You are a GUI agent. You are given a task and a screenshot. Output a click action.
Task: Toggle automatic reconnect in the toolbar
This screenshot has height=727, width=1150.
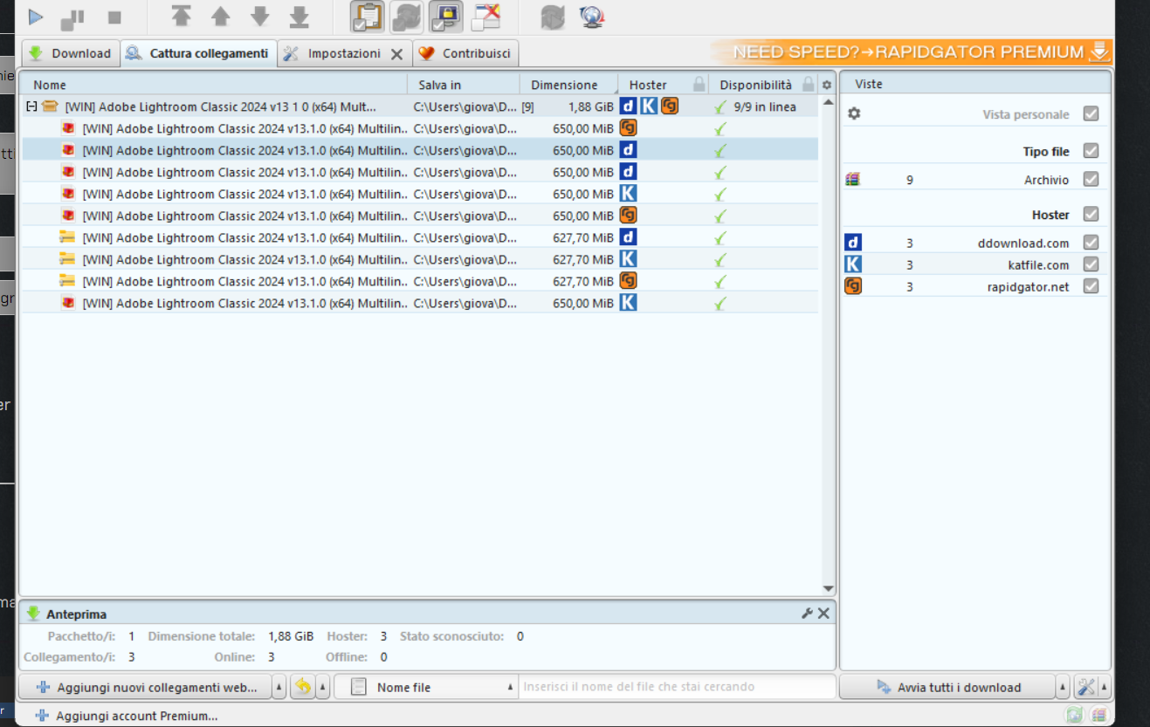[x=407, y=17]
